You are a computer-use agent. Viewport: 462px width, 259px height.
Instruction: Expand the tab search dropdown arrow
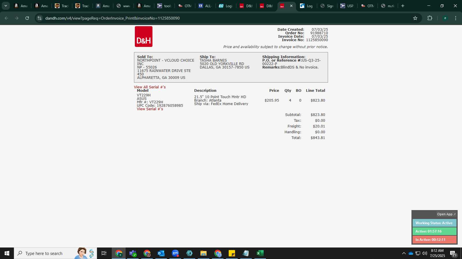click(x=6, y=6)
